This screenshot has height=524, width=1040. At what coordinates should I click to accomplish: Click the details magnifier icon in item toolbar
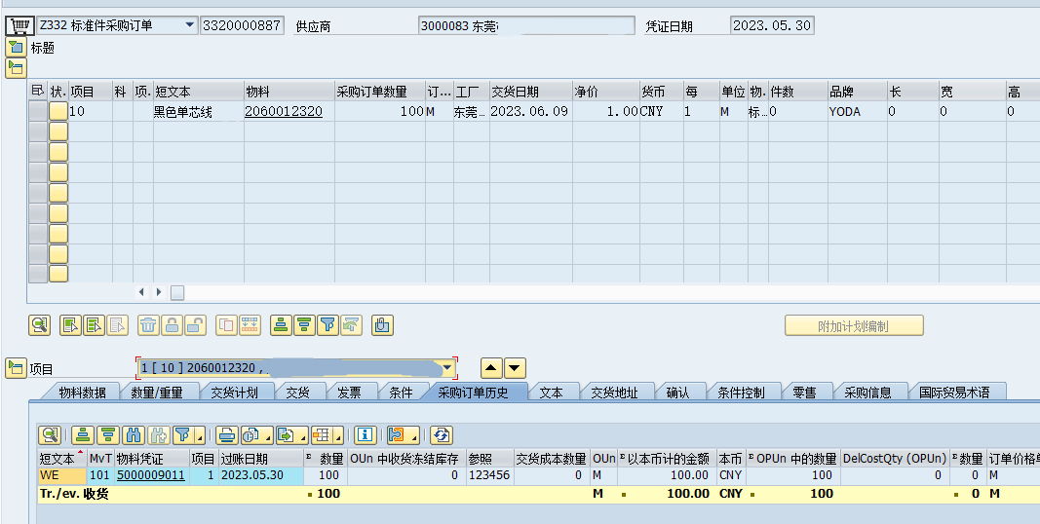[39, 325]
